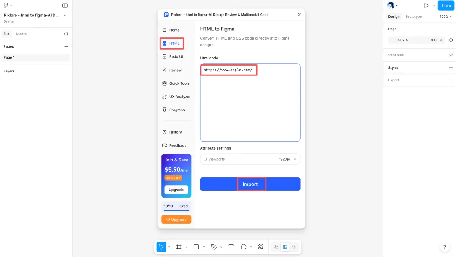Click the white Upgrade button in promo card
Screen dimensions: 456x257
click(176, 190)
